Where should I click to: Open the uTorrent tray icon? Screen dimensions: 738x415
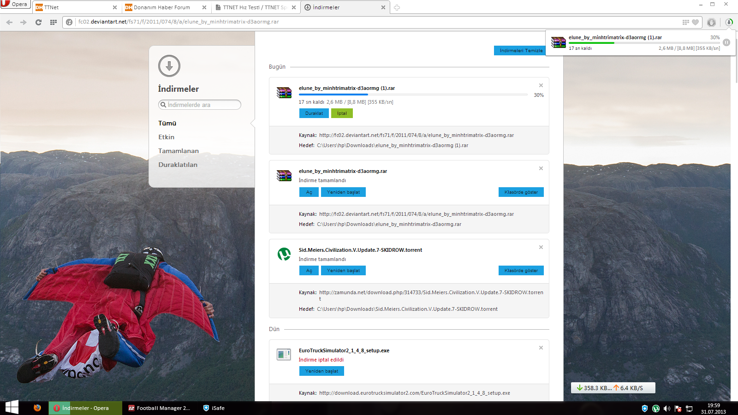[656, 409]
